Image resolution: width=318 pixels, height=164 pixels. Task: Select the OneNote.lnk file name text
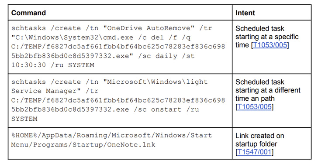(131, 144)
